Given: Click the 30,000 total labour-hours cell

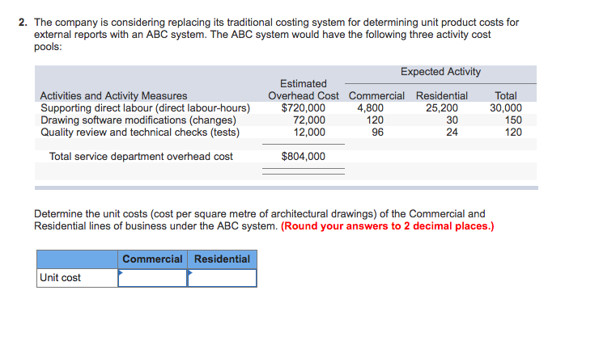Looking at the screenshot, I should [x=506, y=107].
